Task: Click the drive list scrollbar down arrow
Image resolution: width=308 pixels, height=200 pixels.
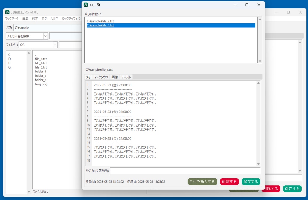Action: [x=29, y=192]
